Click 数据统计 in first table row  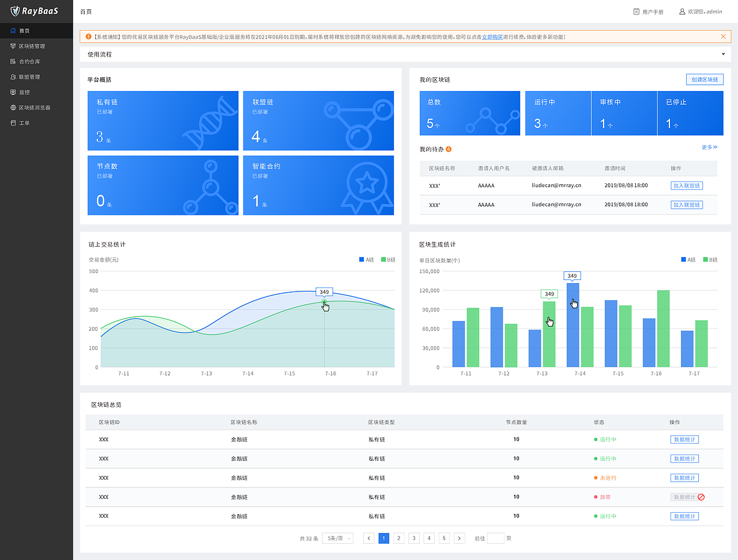[x=684, y=440]
